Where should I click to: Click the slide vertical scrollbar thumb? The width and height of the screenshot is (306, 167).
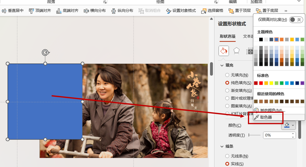211,69
